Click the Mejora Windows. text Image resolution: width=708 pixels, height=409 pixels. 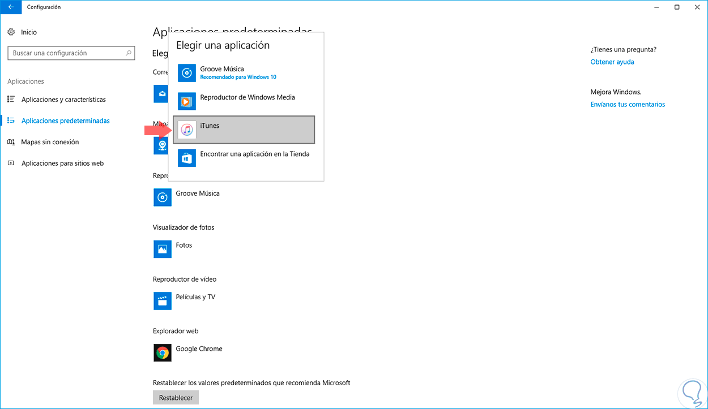click(616, 92)
